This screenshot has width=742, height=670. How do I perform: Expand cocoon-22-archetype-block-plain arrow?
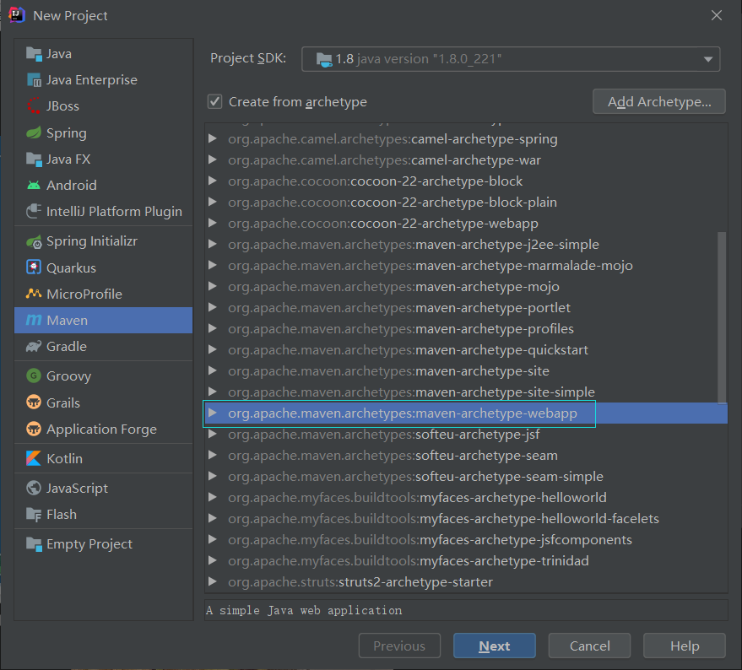coord(213,202)
